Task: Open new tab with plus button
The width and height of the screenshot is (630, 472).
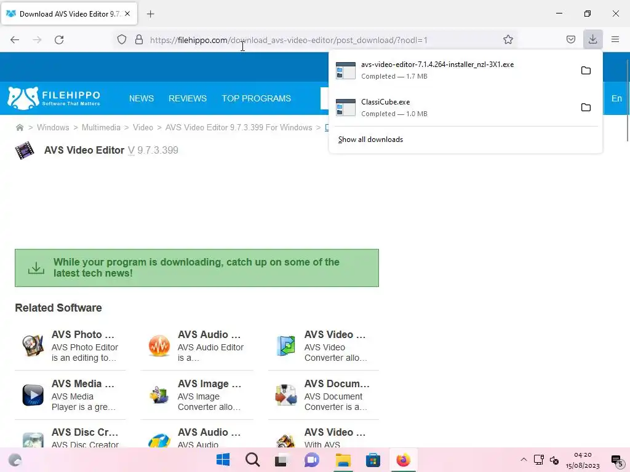Action: [x=150, y=14]
